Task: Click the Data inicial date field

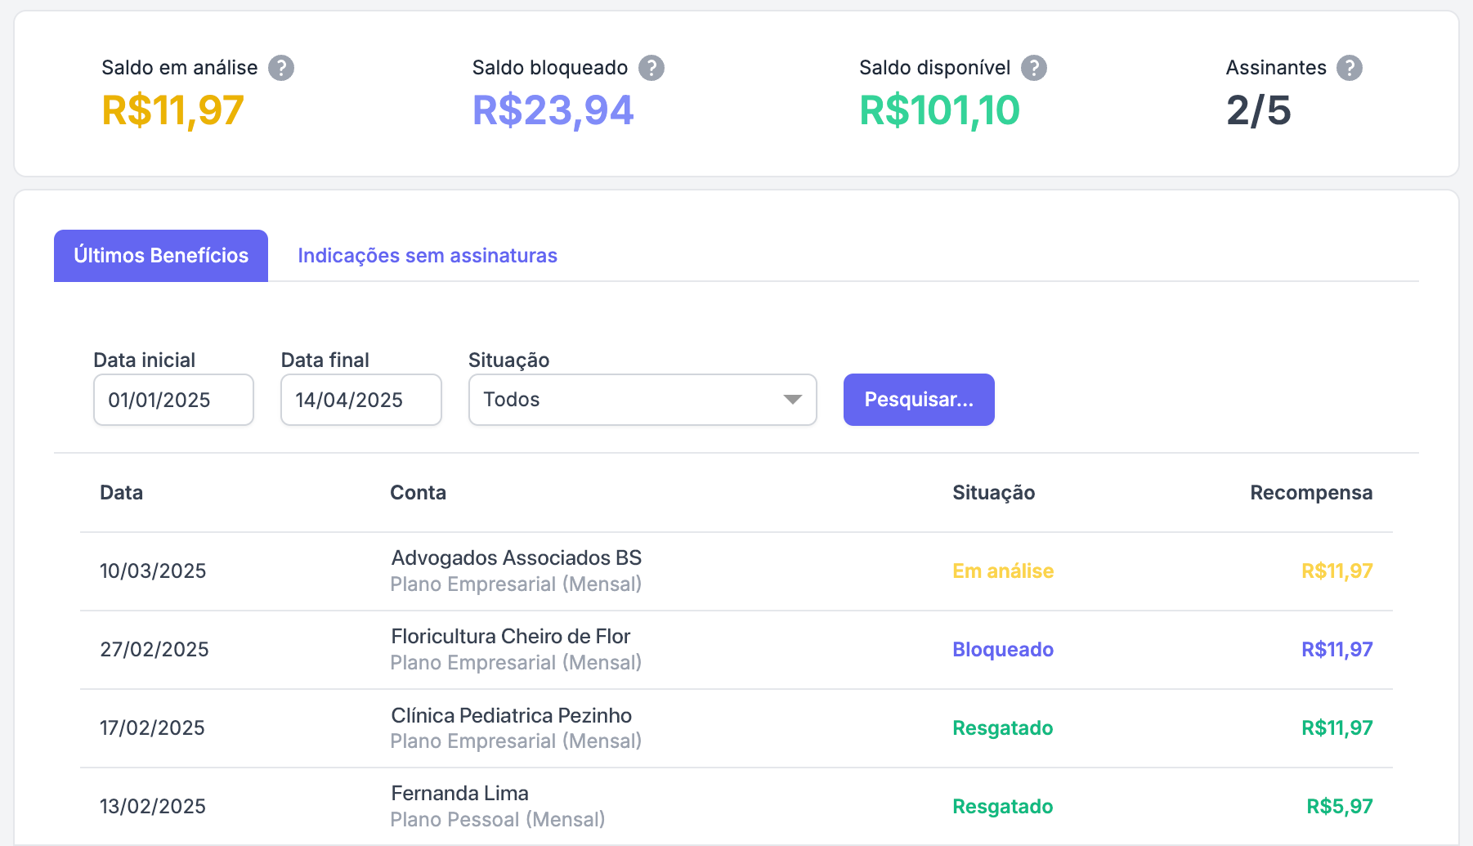Action: pos(173,400)
